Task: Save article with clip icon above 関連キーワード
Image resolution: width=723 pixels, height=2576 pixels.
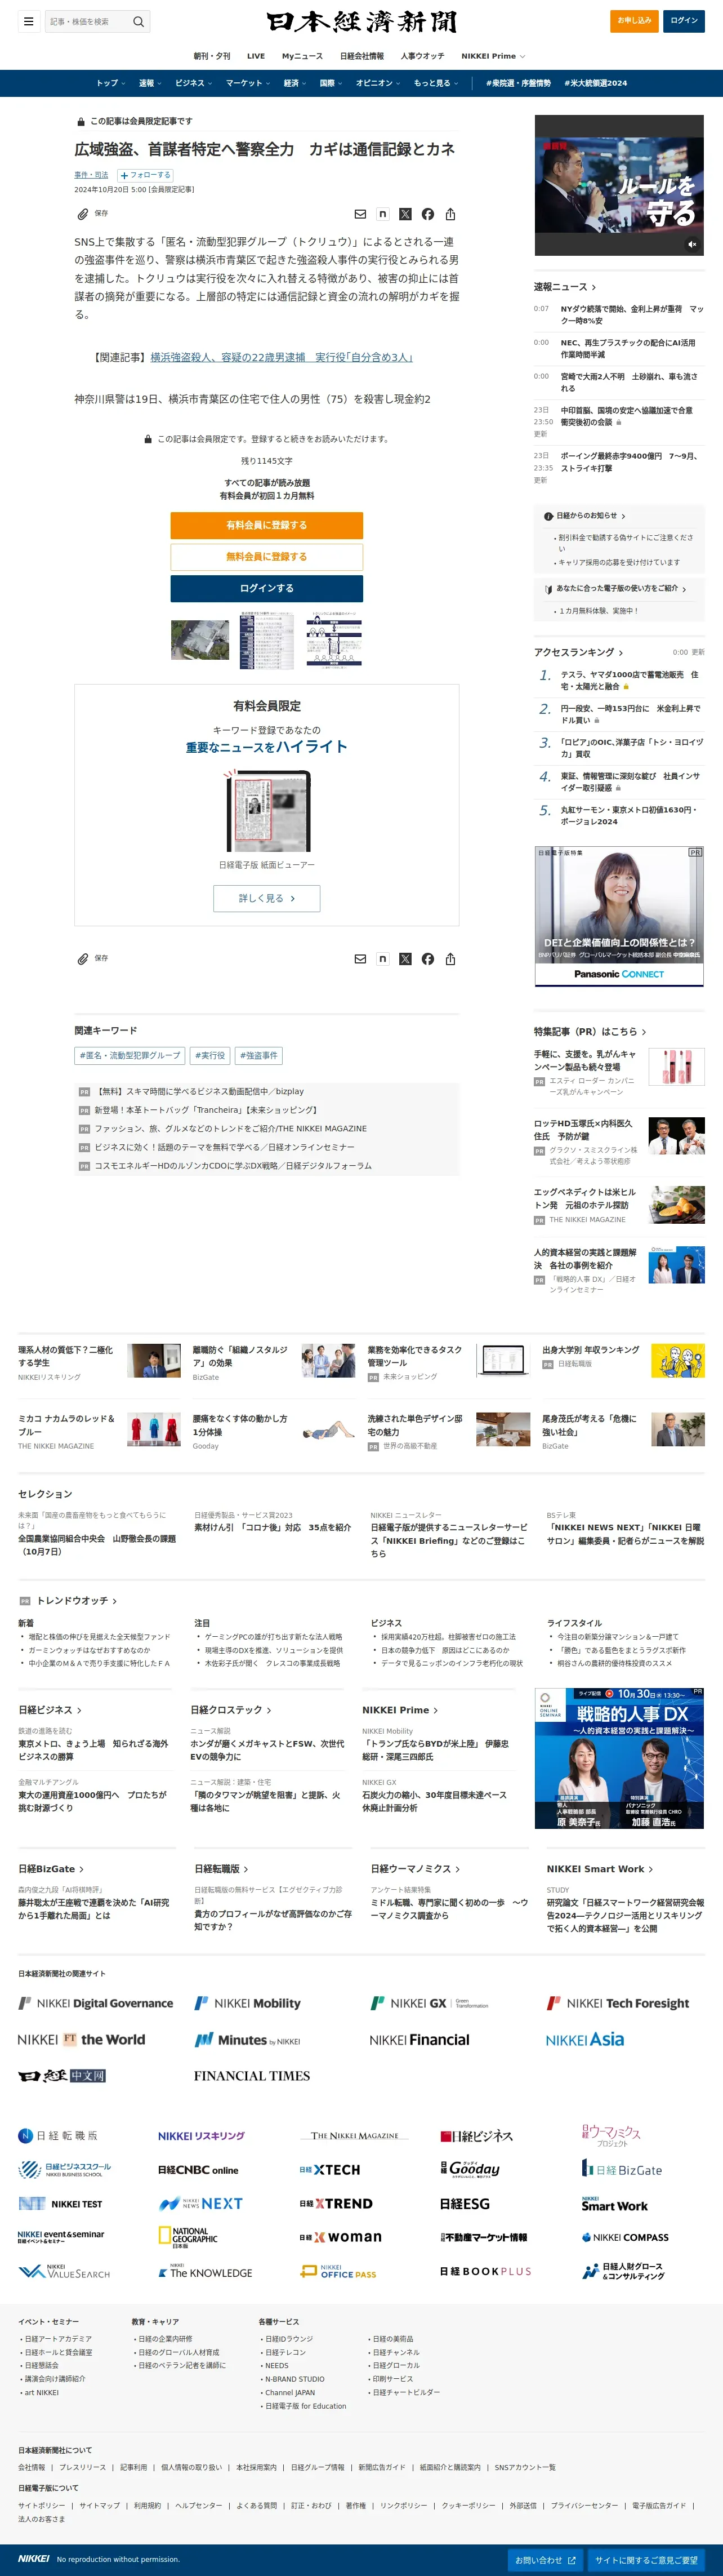Action: (x=83, y=959)
